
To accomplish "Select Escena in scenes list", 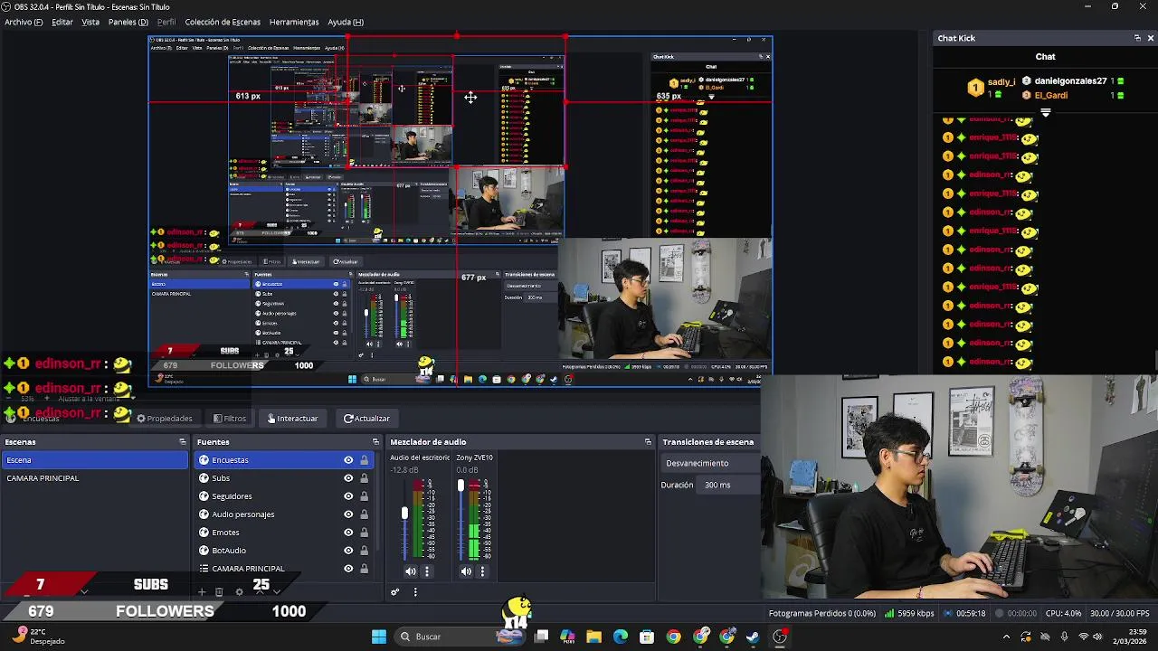I will tap(94, 460).
